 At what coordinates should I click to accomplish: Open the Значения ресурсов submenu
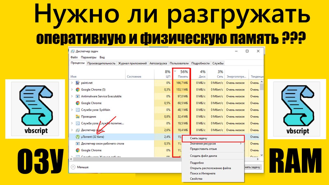[x=203, y=143]
